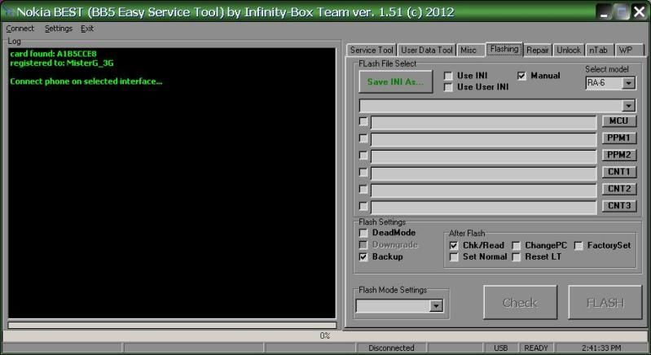Click the PPM1 file browse button

point(618,138)
